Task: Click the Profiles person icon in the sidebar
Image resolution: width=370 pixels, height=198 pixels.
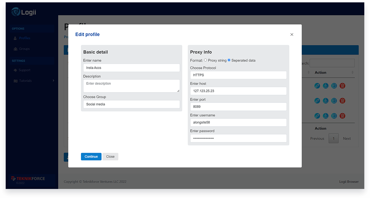Action: (16, 38)
